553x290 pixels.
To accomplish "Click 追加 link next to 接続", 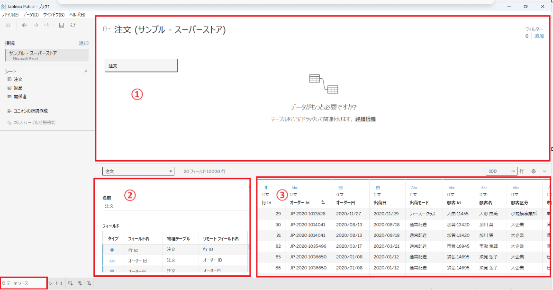I will (83, 43).
